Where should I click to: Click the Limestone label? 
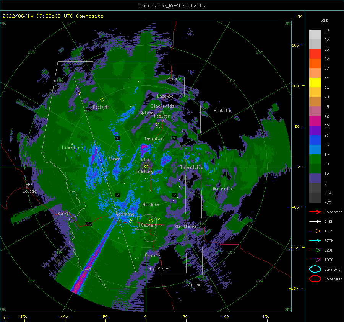72,148
